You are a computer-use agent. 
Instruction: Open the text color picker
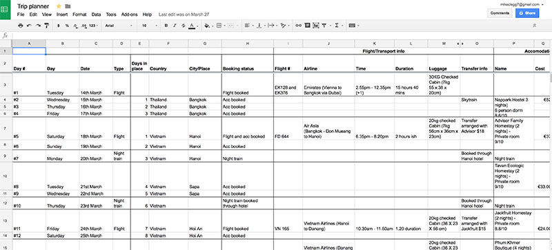[193, 25]
